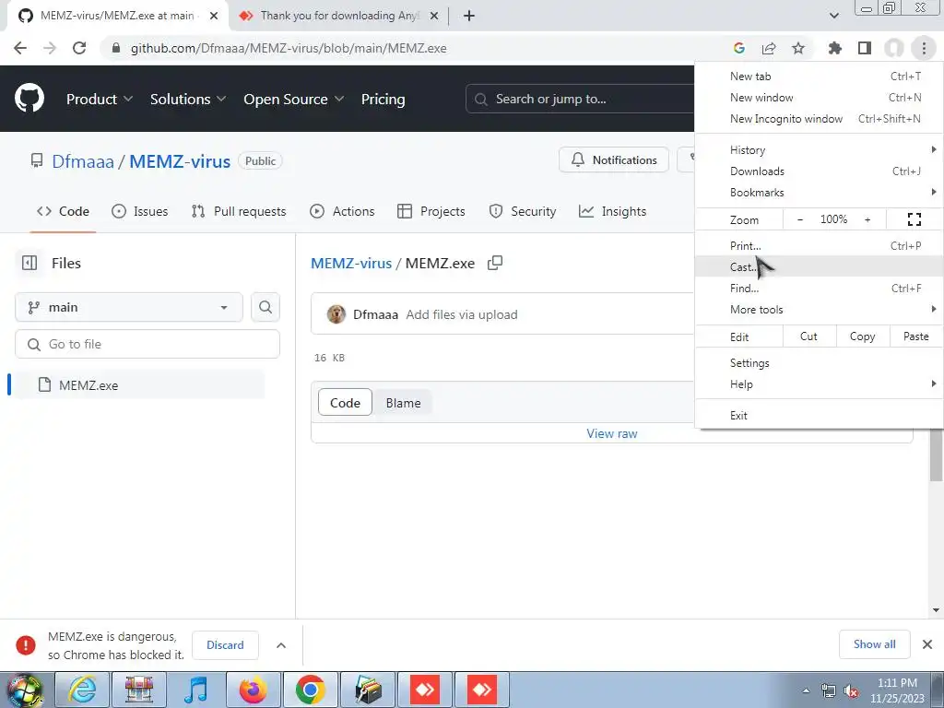Viewport: 944px width, 708px height.
Task: Click the first AnyDesk taskbar icon
Action: click(425, 690)
